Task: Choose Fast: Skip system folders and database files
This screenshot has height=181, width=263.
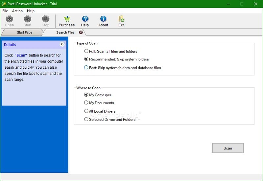Action: 122,68
